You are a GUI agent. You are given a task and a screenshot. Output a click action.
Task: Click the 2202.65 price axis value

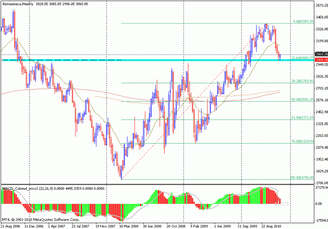pos(322,136)
